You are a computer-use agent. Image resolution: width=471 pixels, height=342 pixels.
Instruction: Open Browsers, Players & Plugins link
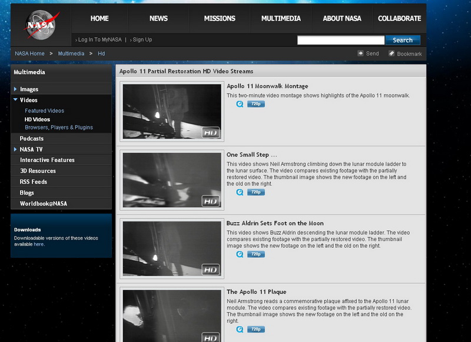59,127
